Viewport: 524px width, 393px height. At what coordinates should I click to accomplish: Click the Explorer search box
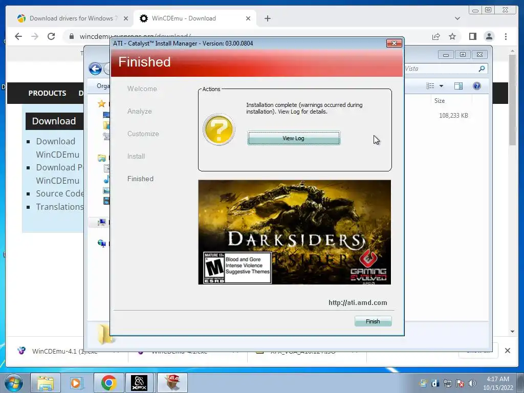446,69
